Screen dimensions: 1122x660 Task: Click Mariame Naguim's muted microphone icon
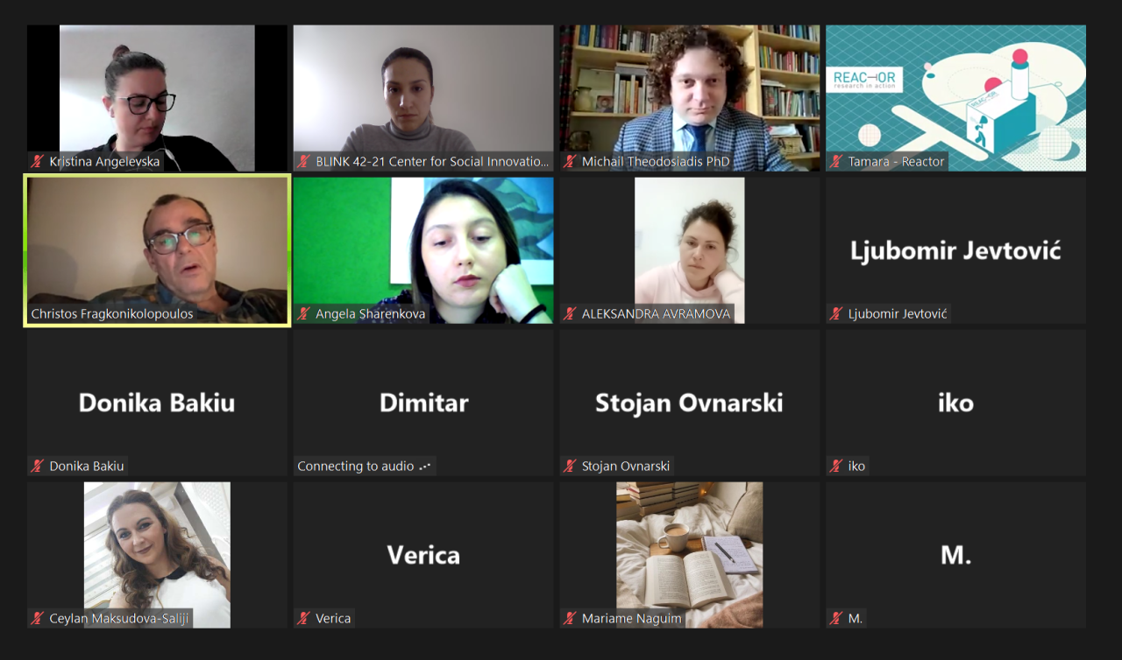tap(571, 618)
